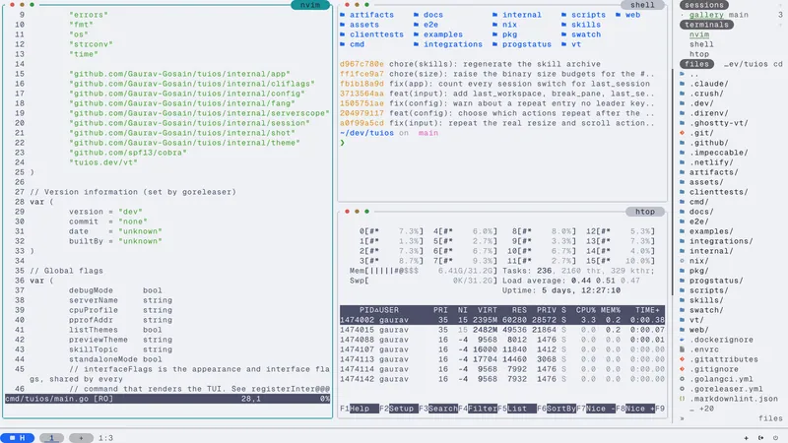
Task: Click F3 Search in htop footer
Action: pyautogui.click(x=438, y=409)
